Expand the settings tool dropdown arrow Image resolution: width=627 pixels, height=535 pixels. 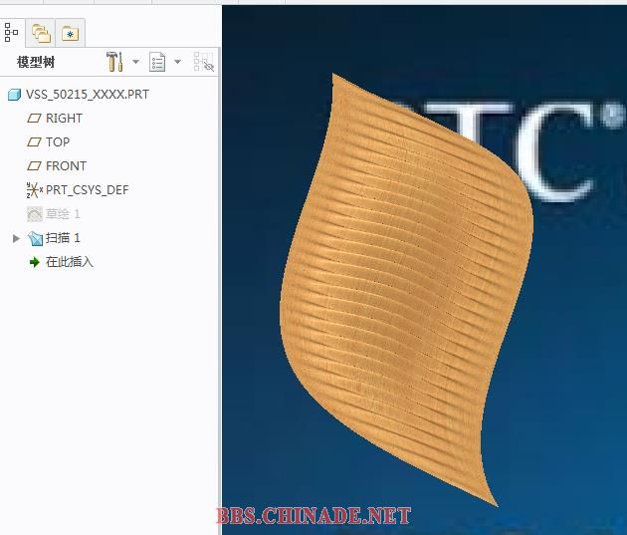[136, 62]
